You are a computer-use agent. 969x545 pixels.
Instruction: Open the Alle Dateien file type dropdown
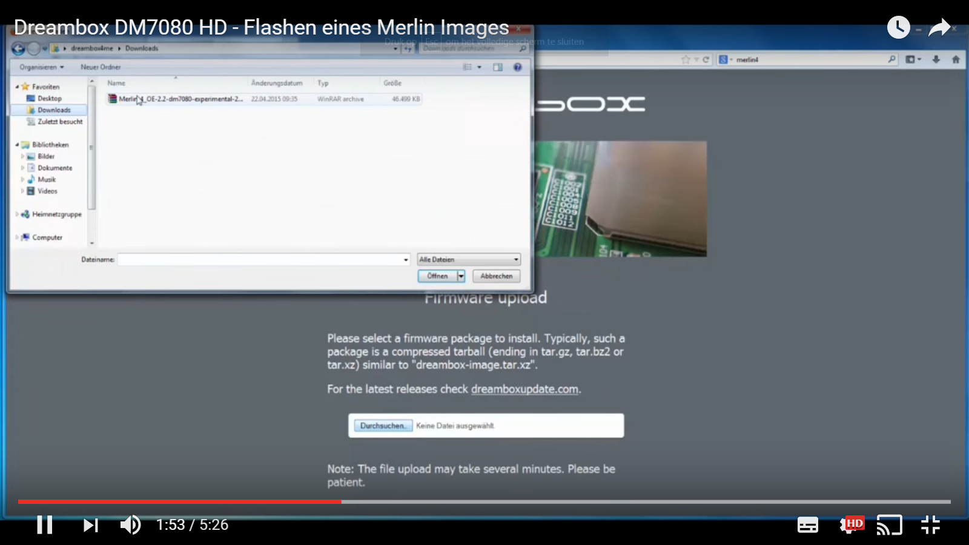pyautogui.click(x=469, y=259)
